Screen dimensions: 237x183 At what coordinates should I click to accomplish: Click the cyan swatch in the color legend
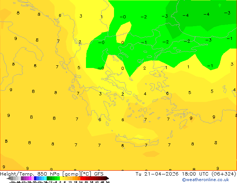point(45,178)
